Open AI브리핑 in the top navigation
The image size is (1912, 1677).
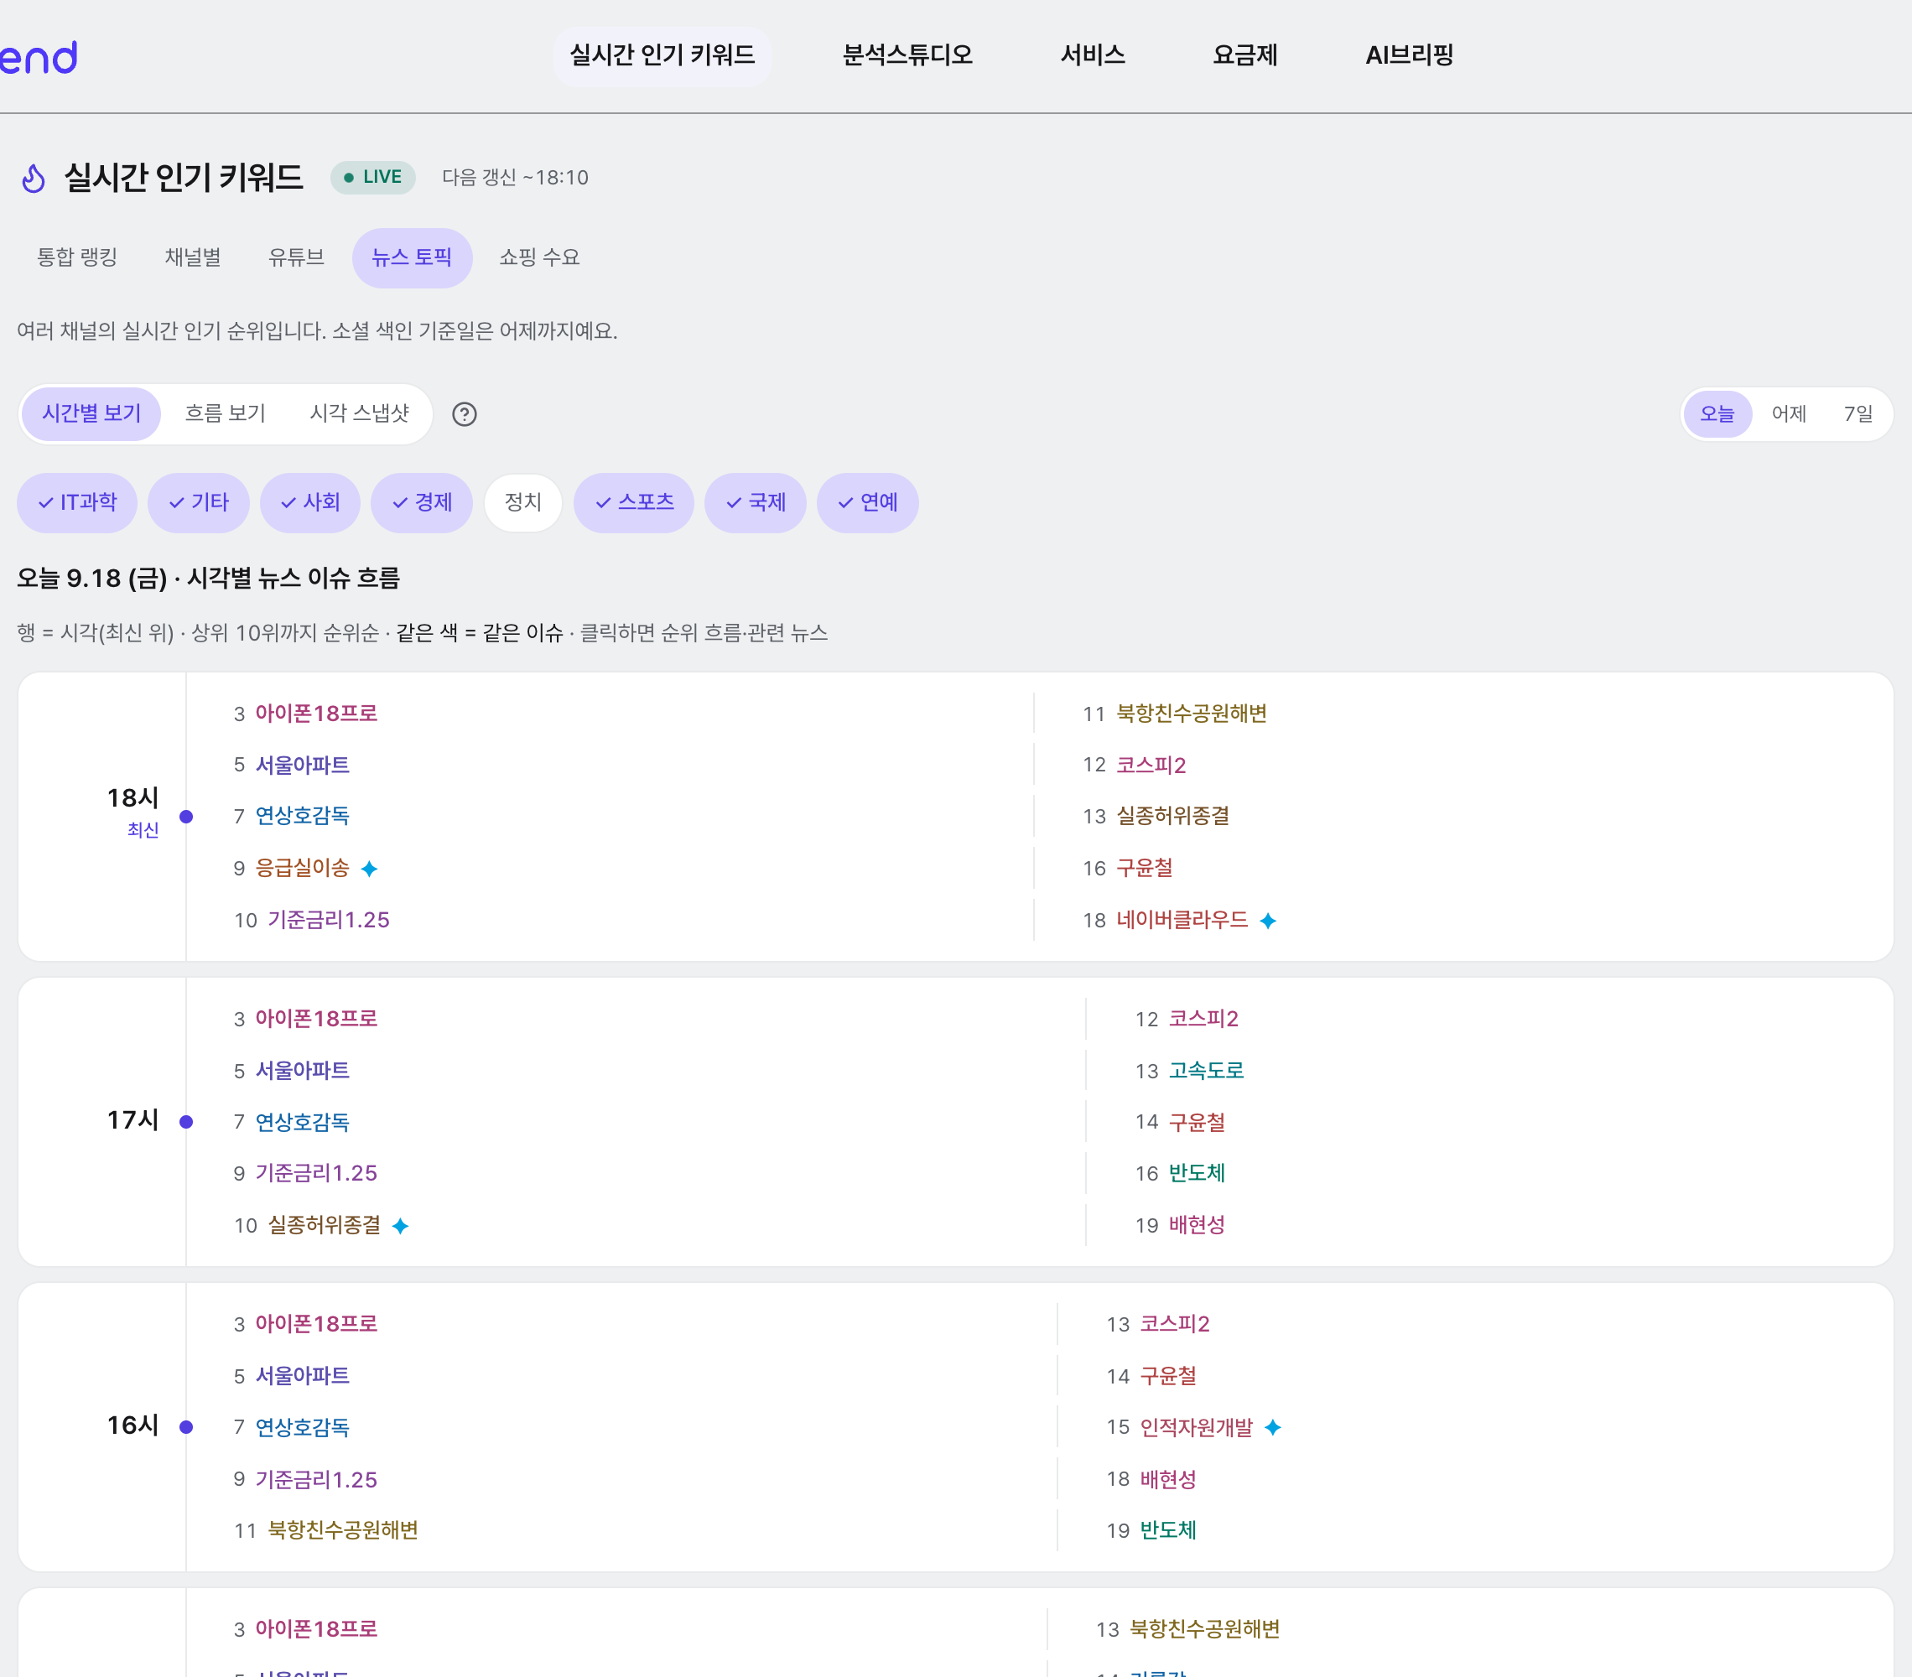[1409, 55]
